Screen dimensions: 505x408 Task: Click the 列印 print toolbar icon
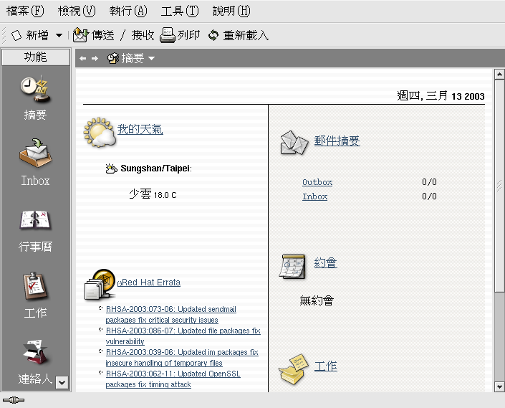[x=168, y=35]
